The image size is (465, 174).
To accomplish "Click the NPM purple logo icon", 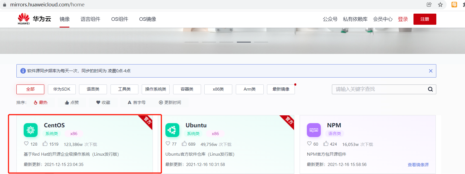I will coord(314,130).
